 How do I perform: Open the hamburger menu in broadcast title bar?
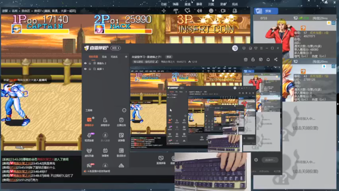261,48
